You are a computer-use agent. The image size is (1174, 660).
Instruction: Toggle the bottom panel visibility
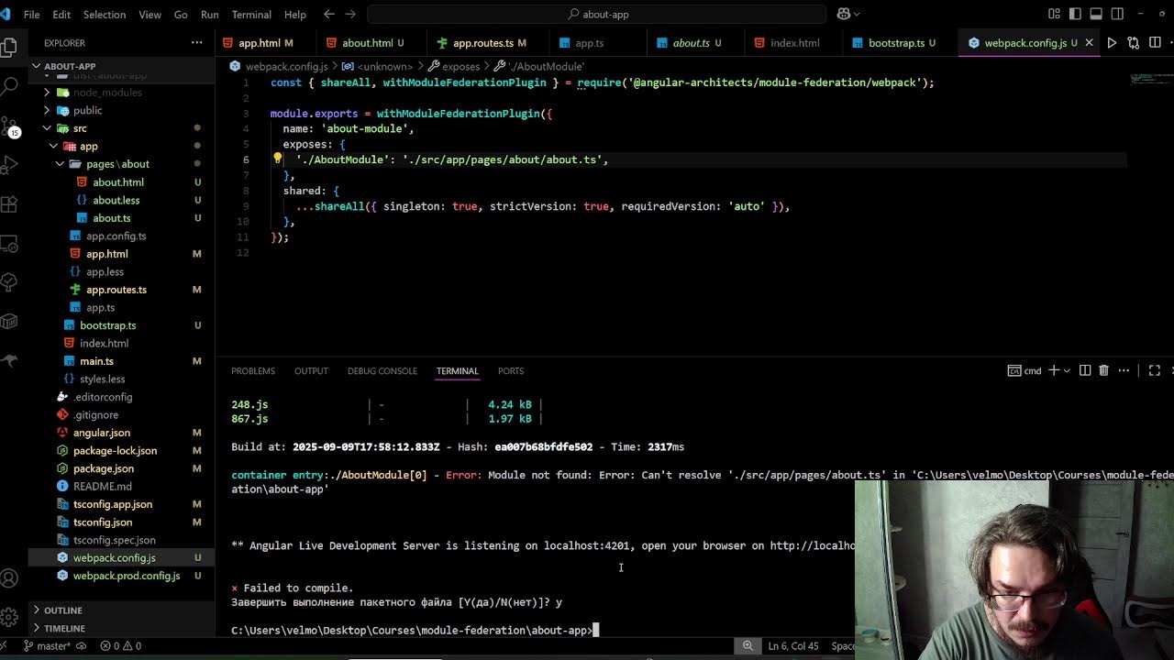[1096, 14]
